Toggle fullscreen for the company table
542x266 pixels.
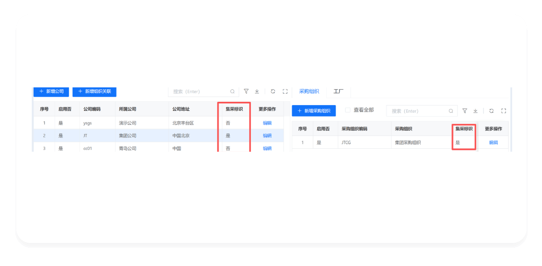coord(285,91)
